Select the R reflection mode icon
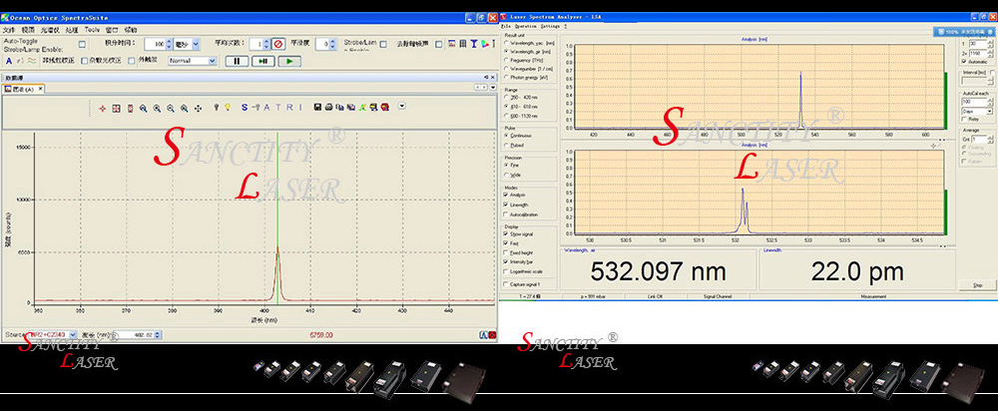Viewport: 998px width, 411px height. (x=289, y=108)
